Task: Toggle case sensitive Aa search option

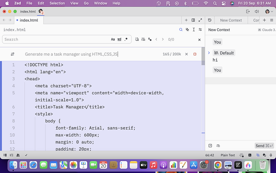Action: pyautogui.click(x=113, y=39)
